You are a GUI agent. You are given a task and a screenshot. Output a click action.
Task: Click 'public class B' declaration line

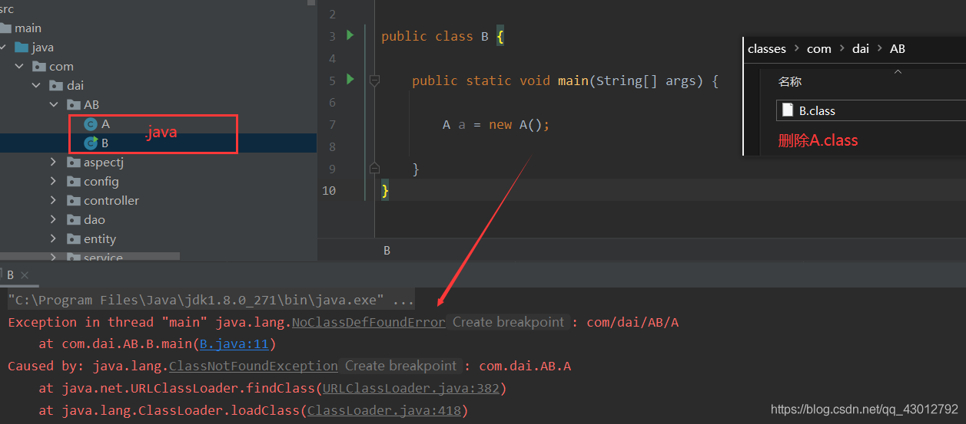coord(442,36)
